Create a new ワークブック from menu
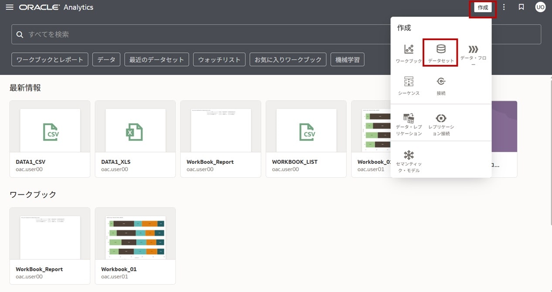 [409, 53]
